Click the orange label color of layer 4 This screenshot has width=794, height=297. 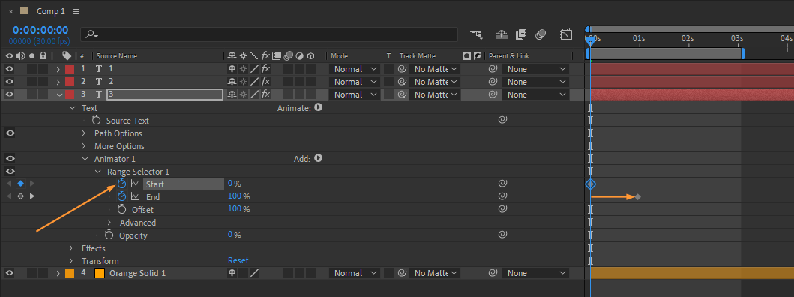coord(70,273)
